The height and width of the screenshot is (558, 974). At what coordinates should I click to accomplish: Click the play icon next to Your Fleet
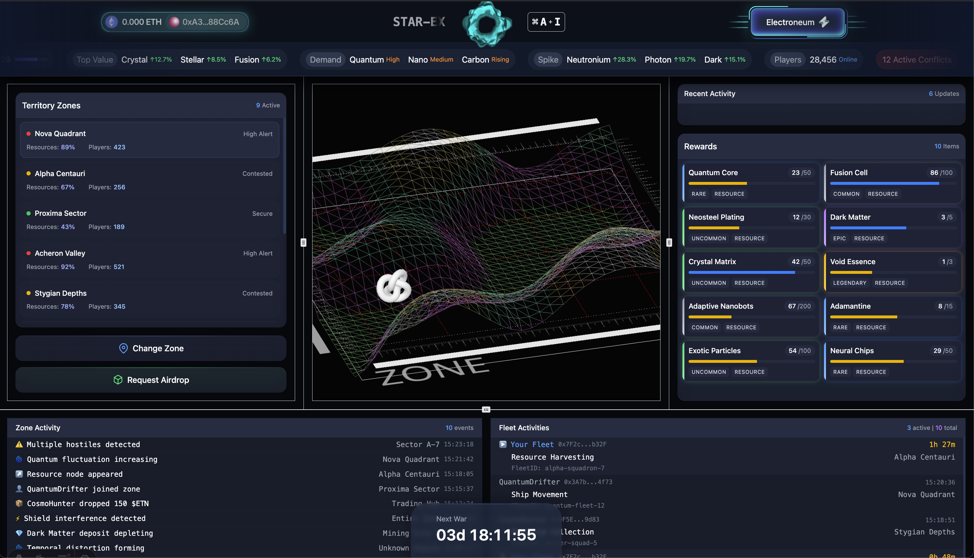pyautogui.click(x=503, y=444)
